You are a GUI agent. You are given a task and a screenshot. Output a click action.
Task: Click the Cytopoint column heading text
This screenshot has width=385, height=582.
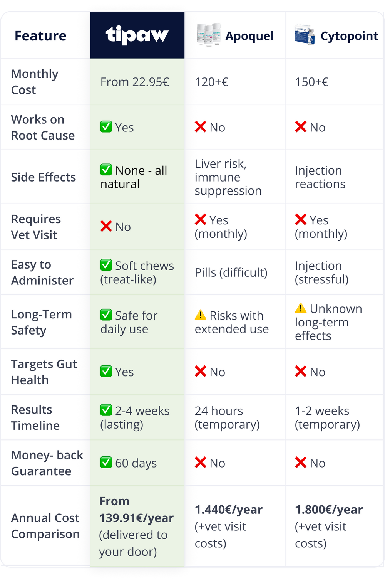tap(349, 36)
